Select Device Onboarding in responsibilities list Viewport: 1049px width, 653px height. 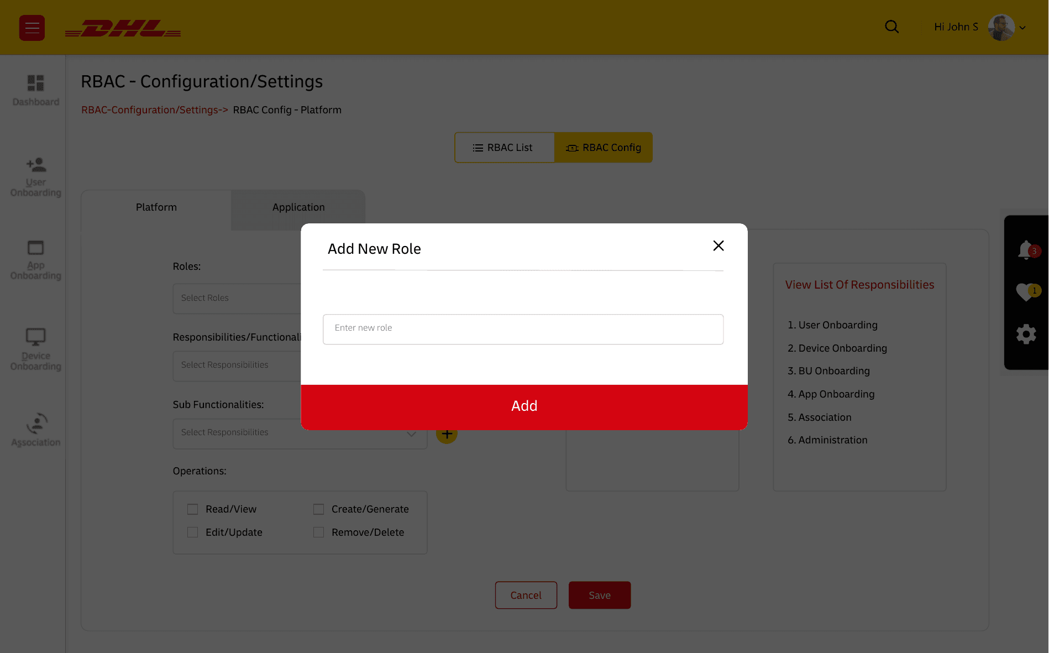click(837, 348)
